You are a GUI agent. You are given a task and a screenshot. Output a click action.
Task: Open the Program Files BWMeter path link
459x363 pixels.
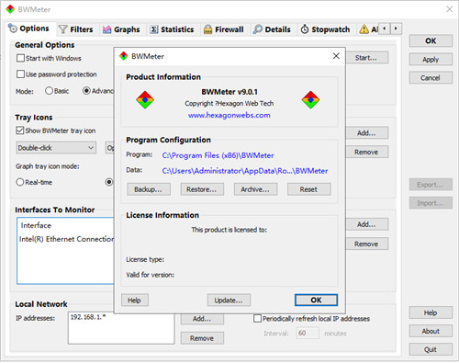tap(218, 155)
